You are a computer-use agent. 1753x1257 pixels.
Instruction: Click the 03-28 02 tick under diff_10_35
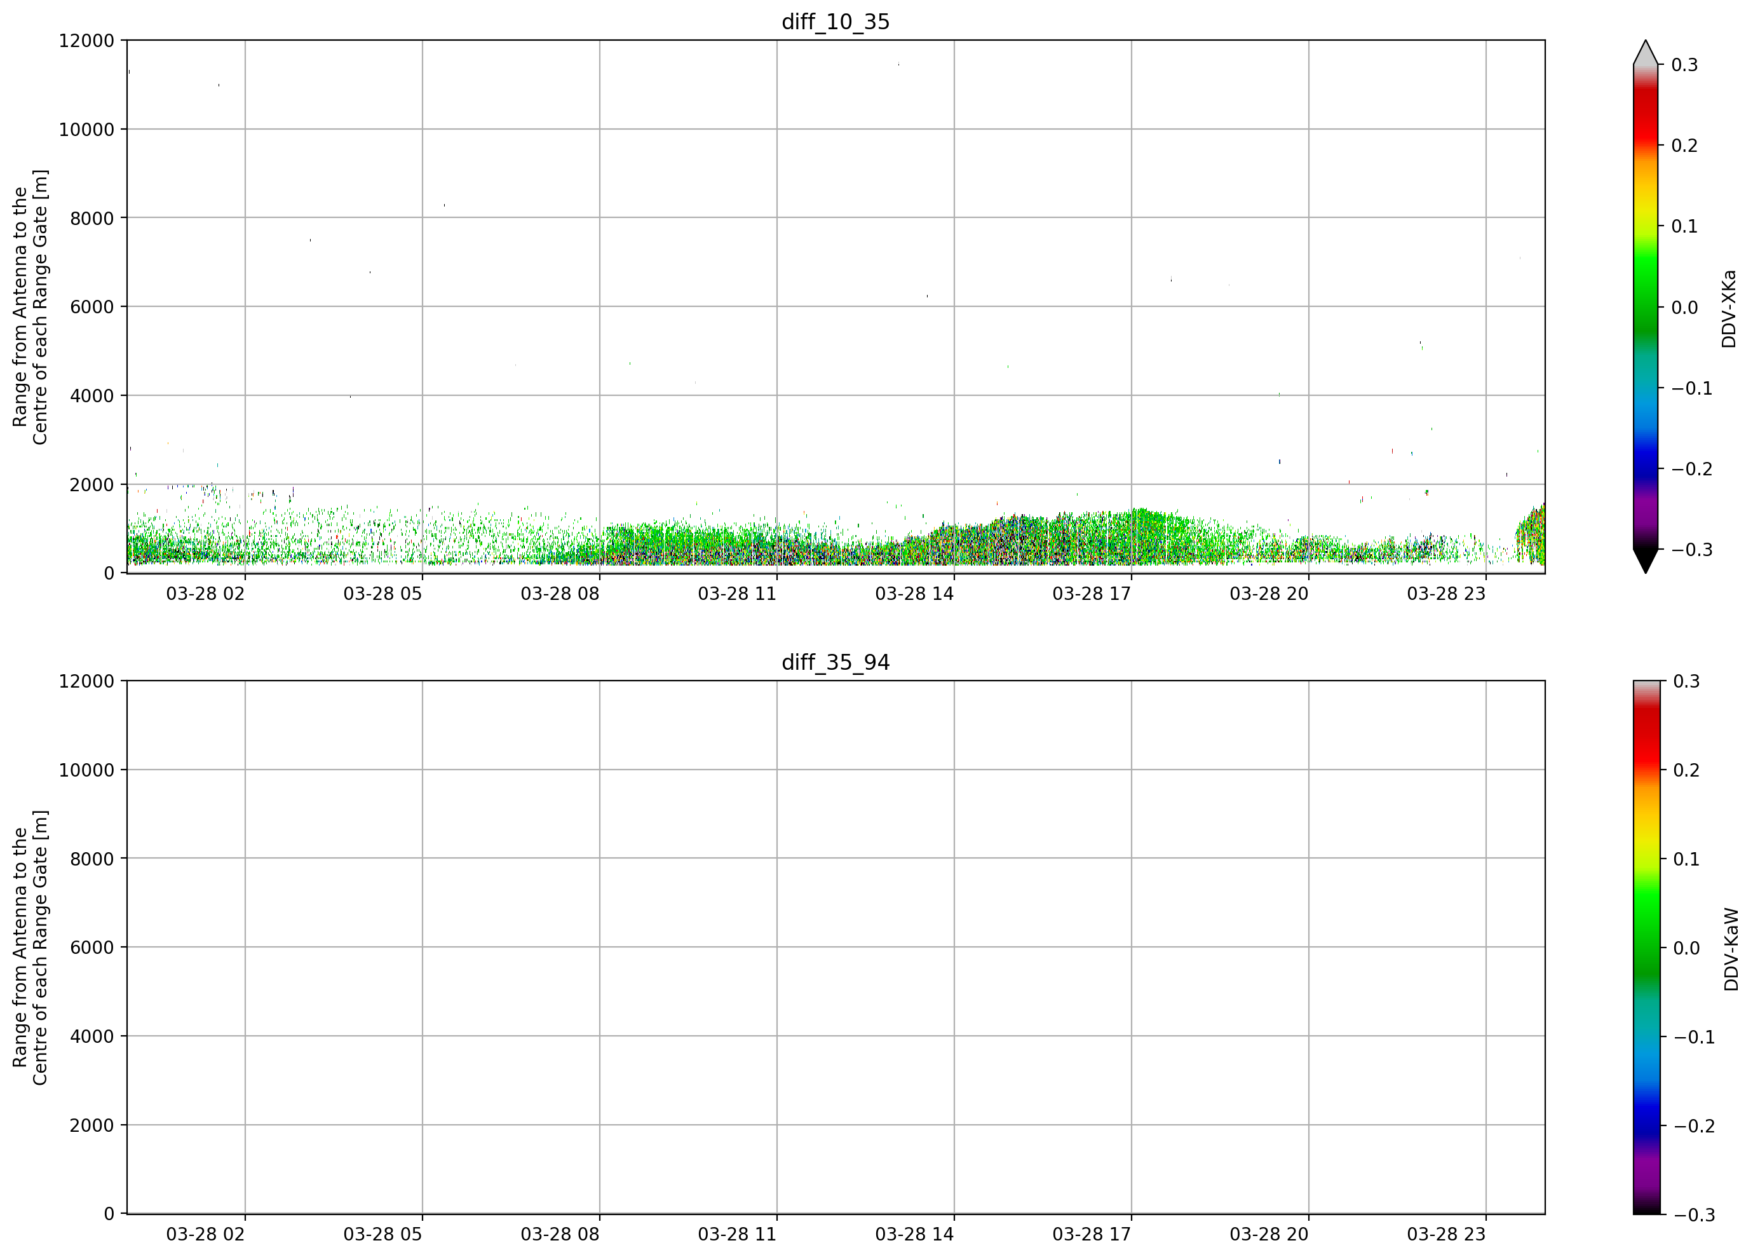206,594
